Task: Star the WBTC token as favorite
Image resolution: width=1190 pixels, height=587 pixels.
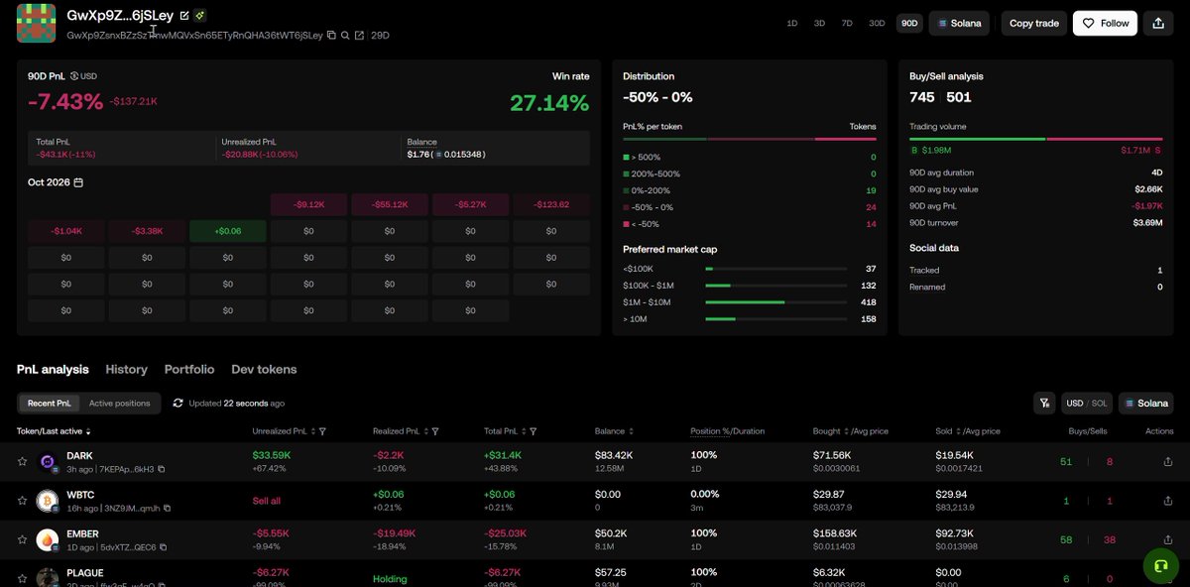Action: [22, 501]
